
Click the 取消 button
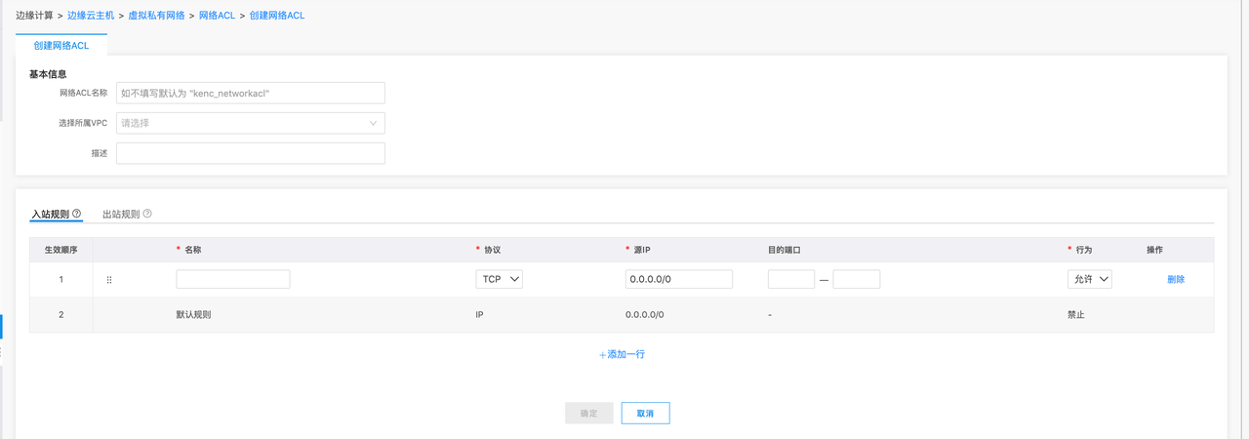(645, 414)
